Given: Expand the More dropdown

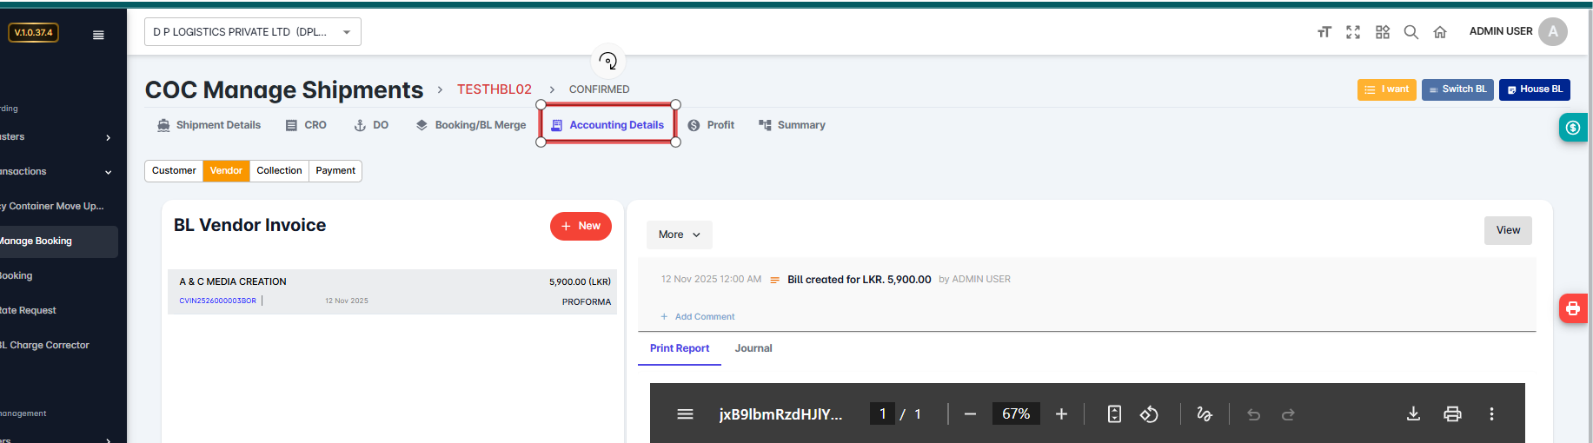Looking at the screenshot, I should (x=679, y=235).
